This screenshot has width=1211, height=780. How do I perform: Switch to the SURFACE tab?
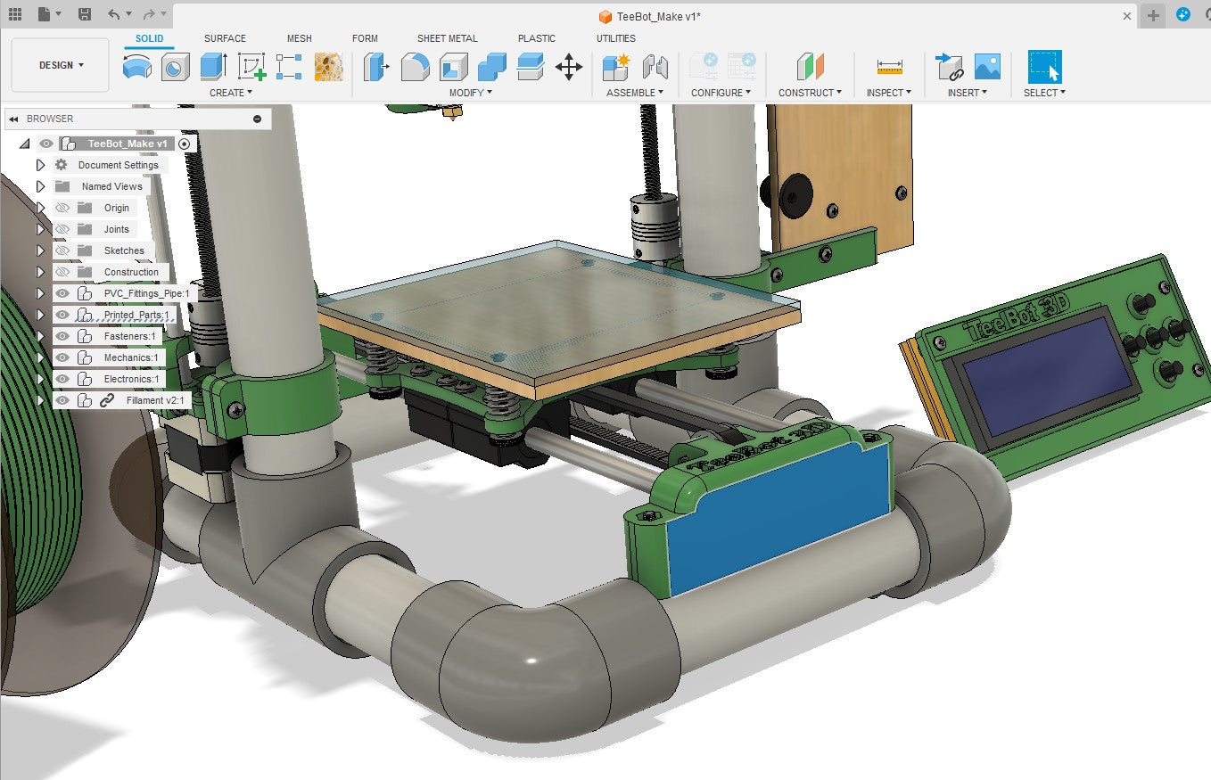point(225,38)
